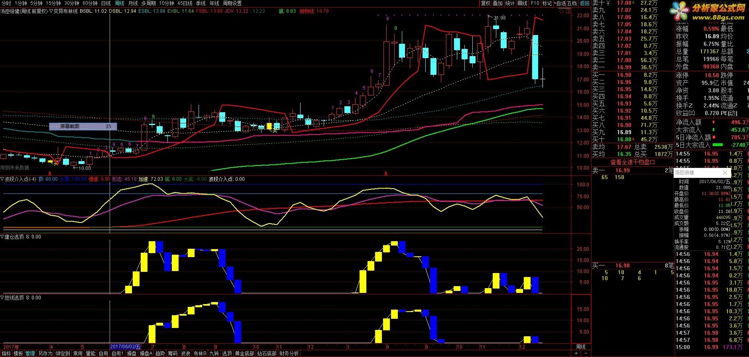Select the 筹码 template
This screenshot has width=749, height=357.
[173, 353]
